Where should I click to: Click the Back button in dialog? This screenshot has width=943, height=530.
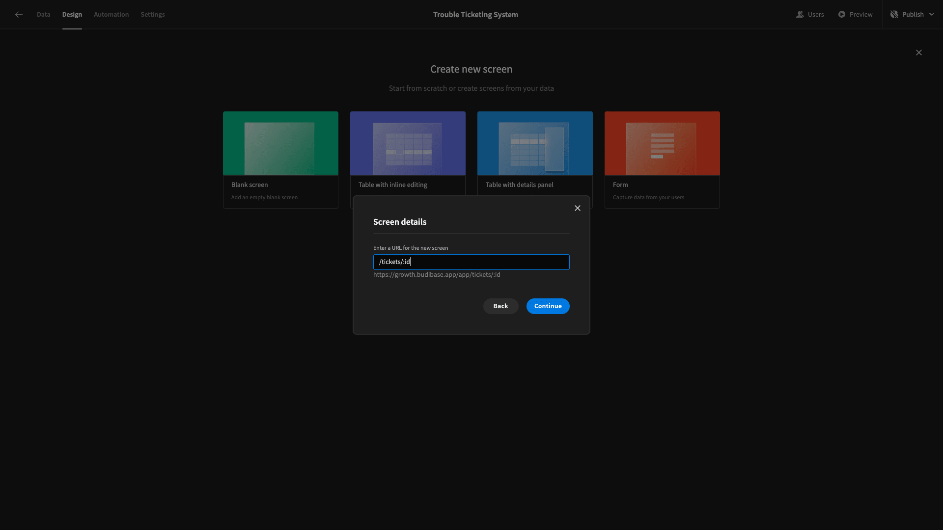click(501, 306)
